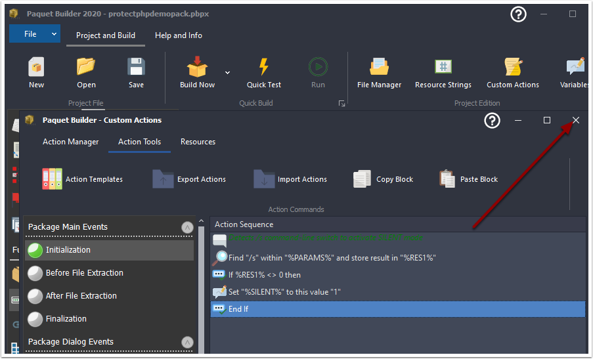The image size is (593, 359).
Task: Switch to the Help and Info tab
Action: click(179, 35)
